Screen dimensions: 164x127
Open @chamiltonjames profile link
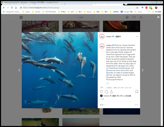pyautogui.click(x=118, y=47)
